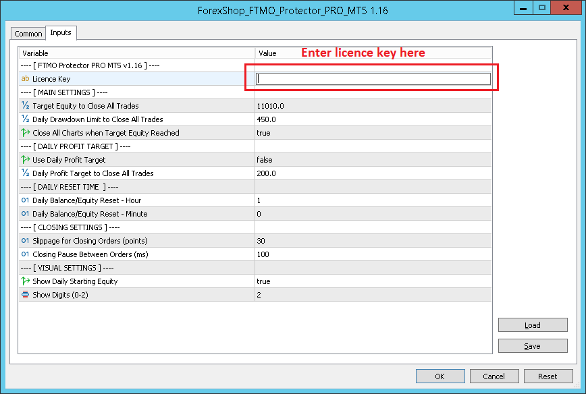Click the enum icon of Show Digits row
This screenshot has height=394, width=586.
point(25,295)
